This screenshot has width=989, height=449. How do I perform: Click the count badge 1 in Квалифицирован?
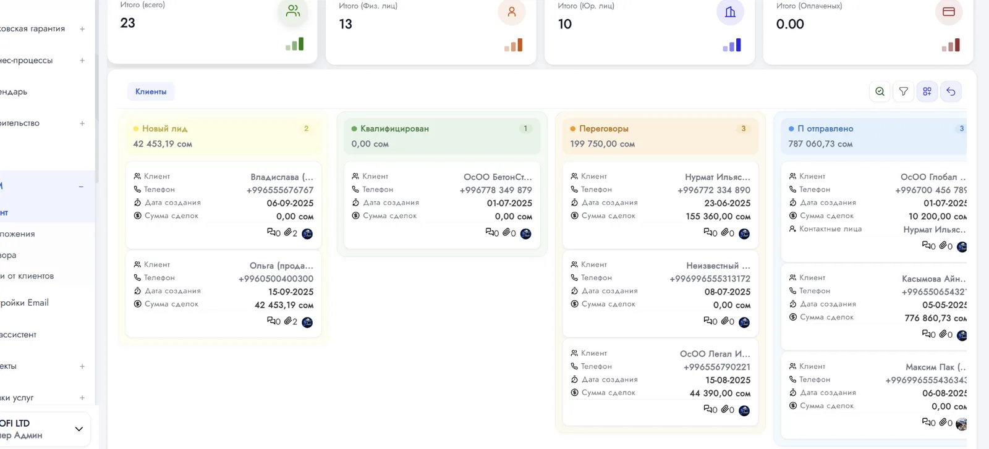pos(525,128)
